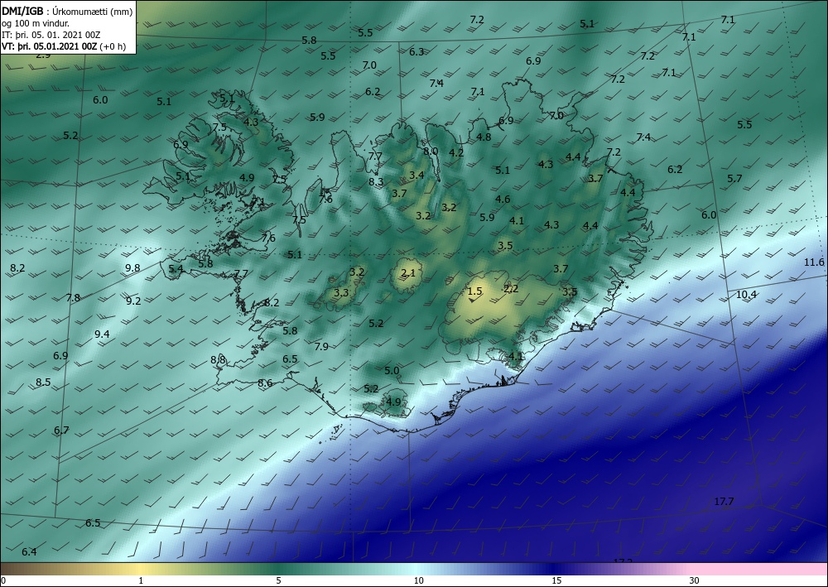Select the 5.4 value on the map
This screenshot has height=587, width=828.
point(176,269)
